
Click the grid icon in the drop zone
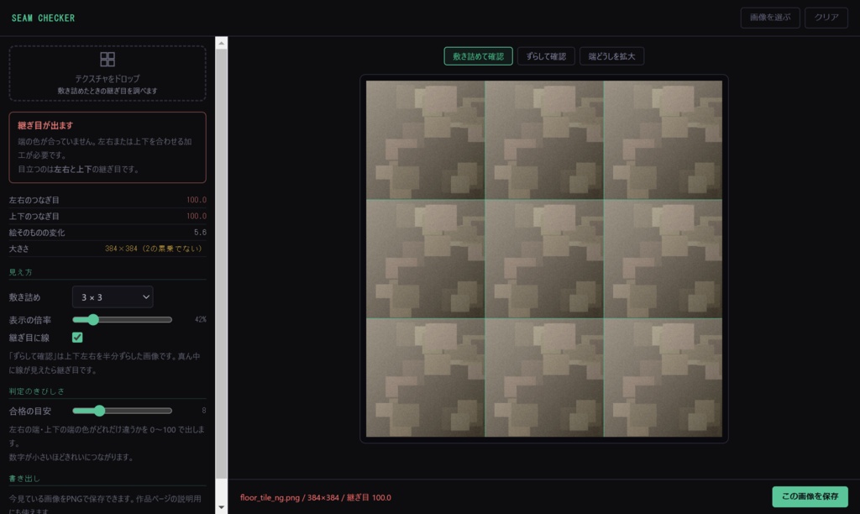tap(107, 60)
